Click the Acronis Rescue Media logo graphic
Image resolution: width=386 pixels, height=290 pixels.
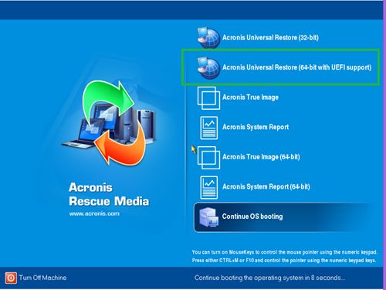point(109,122)
